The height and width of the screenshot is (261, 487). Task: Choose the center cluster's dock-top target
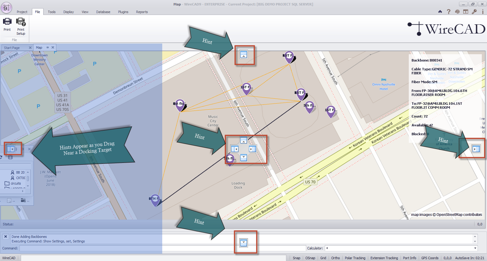click(243, 140)
